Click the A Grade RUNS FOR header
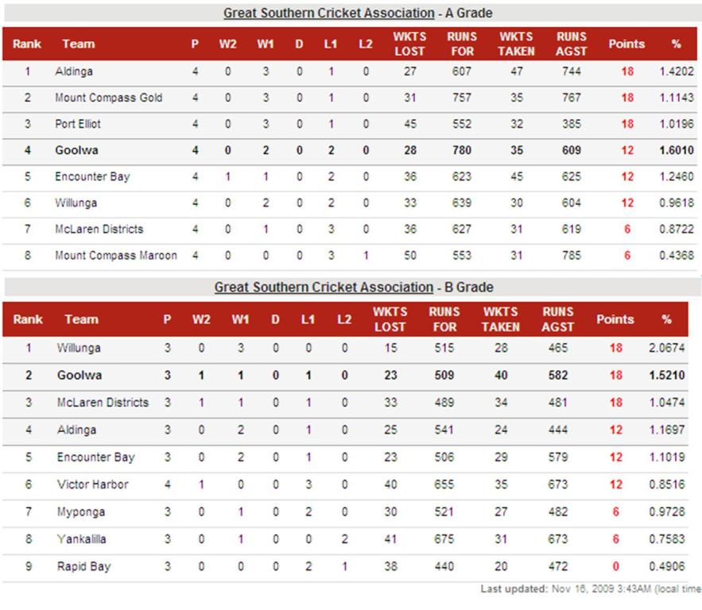Screen dimensions: 702x610 tap(462, 44)
